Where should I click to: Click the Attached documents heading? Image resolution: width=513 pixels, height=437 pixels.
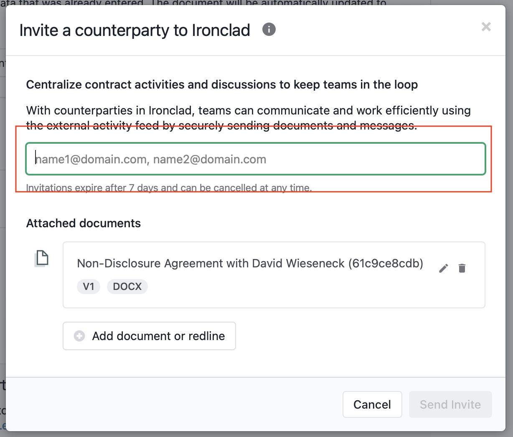(84, 224)
